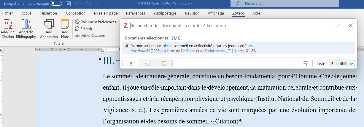Open the Conception tab
Viewport: 364px width, 127px height.
(x=76, y=13)
